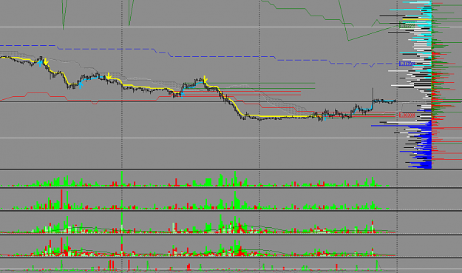Select the tall candle wick spike near the chart end
This screenshot has height=273, width=462.
pos(373,95)
